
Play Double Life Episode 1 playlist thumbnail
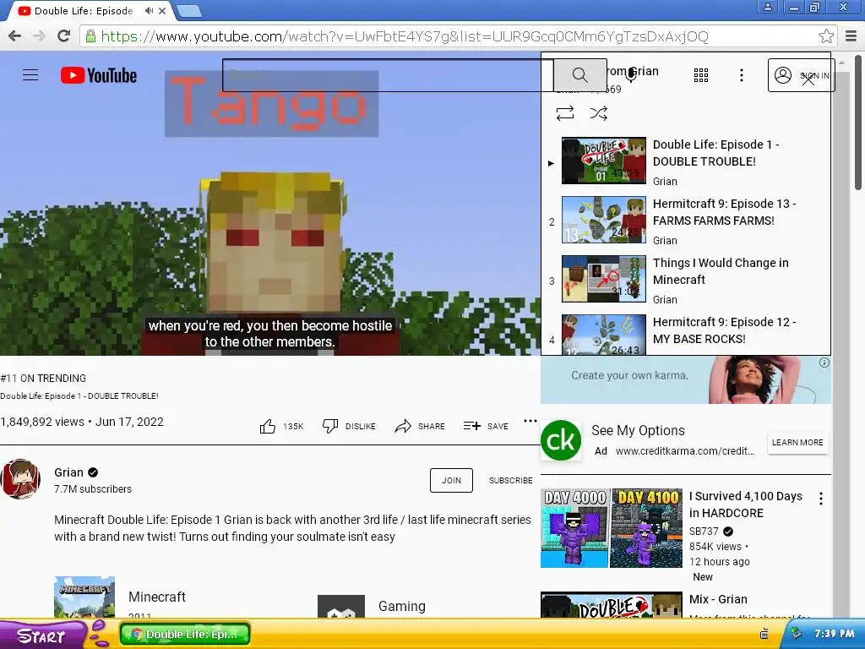coord(603,161)
